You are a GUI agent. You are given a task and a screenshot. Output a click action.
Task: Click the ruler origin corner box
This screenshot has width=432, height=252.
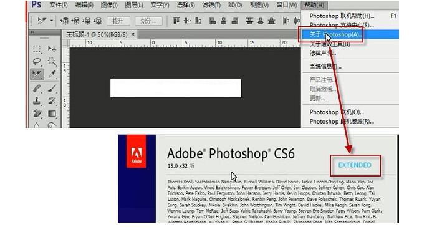(66, 43)
